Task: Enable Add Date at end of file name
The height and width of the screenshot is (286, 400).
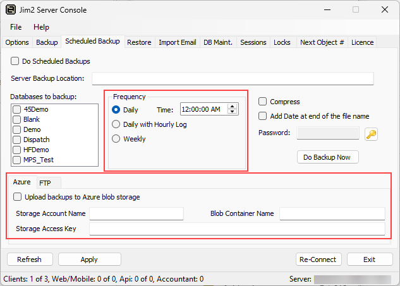Action: pos(262,116)
